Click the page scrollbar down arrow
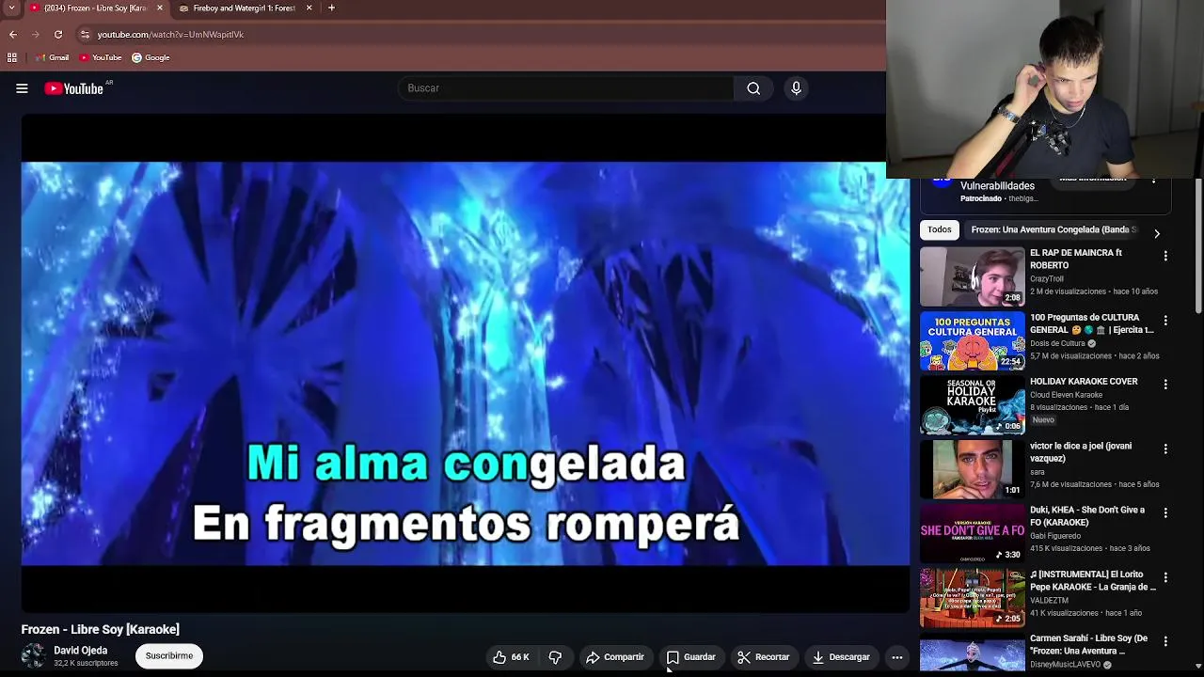Image resolution: width=1204 pixels, height=677 pixels. [1198, 666]
